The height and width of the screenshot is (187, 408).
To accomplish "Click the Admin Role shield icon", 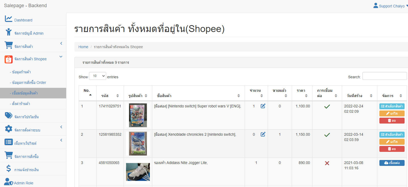I will [8, 182].
